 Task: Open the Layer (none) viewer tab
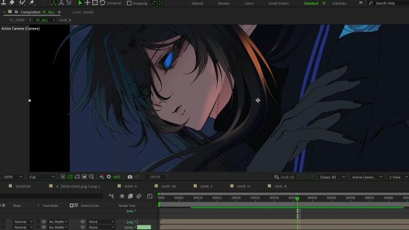[83, 12]
